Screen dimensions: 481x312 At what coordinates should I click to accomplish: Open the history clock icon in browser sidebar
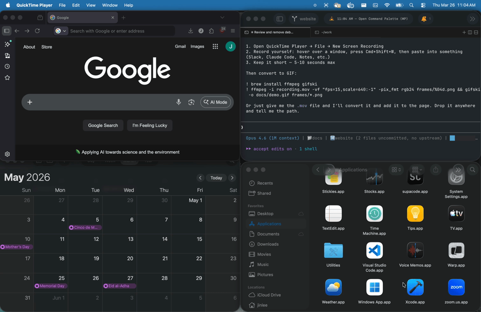[8, 66]
